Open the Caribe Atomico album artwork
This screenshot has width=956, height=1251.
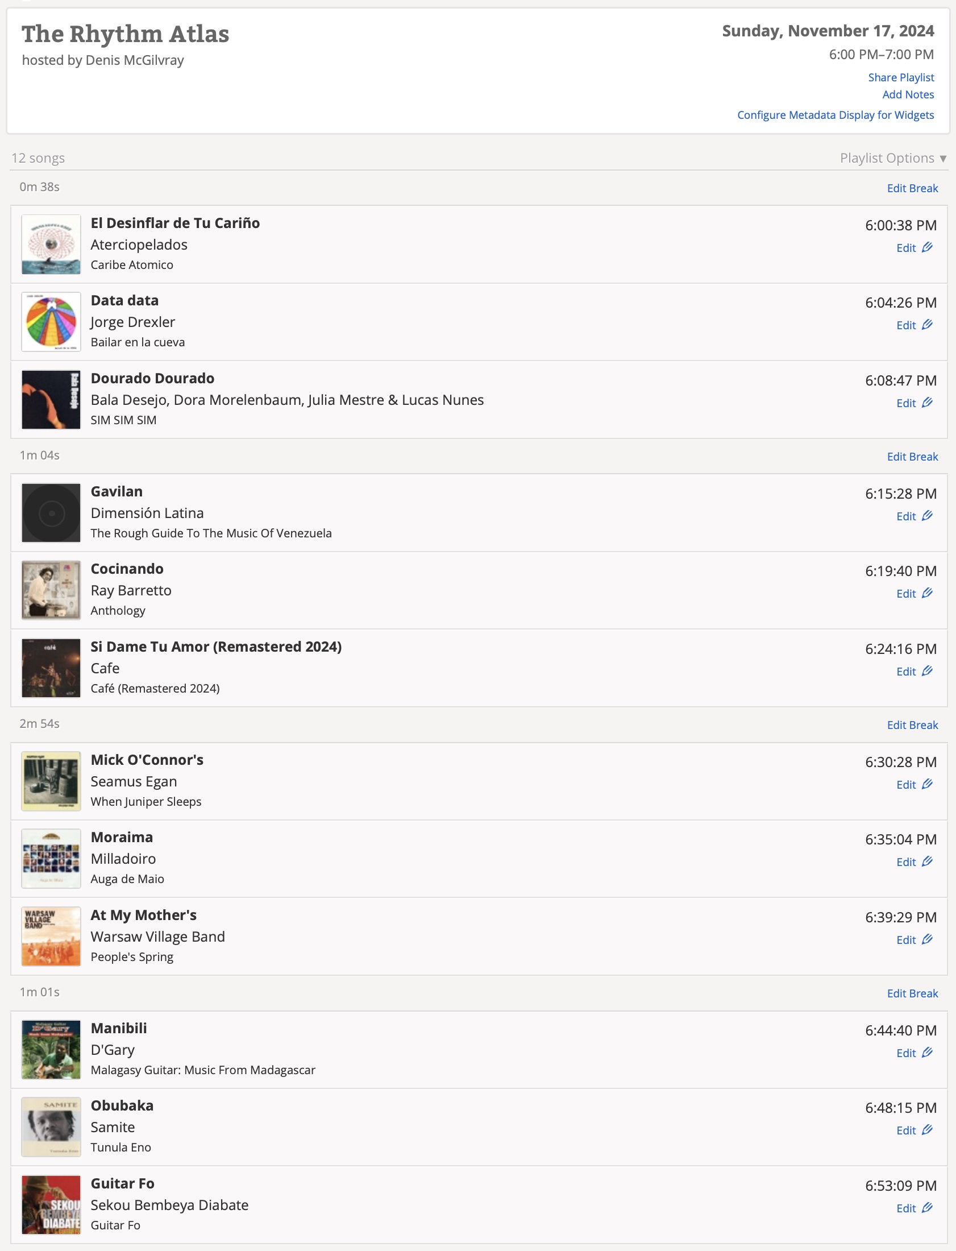(51, 244)
